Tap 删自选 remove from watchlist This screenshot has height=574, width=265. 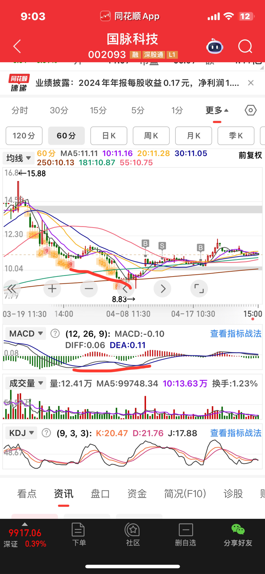click(x=186, y=534)
